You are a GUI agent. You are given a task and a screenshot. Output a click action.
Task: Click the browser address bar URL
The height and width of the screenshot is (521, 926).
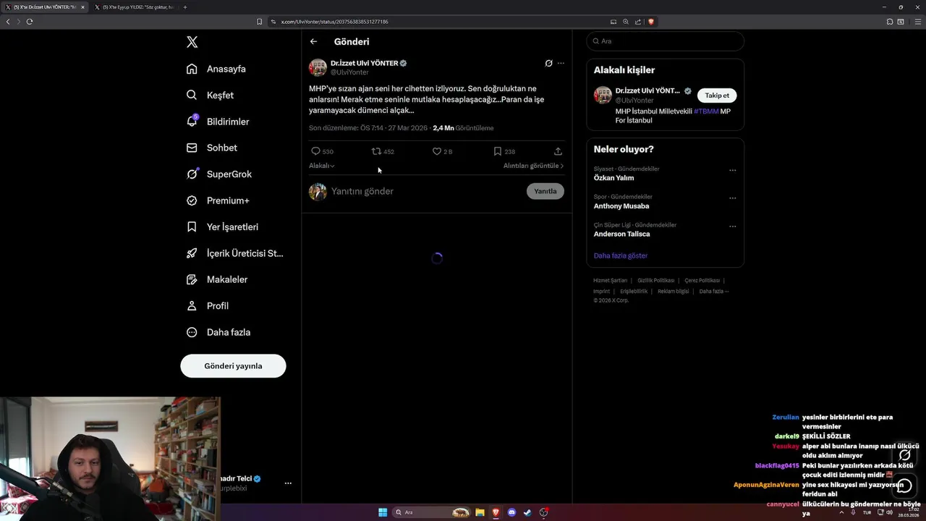pos(335,22)
